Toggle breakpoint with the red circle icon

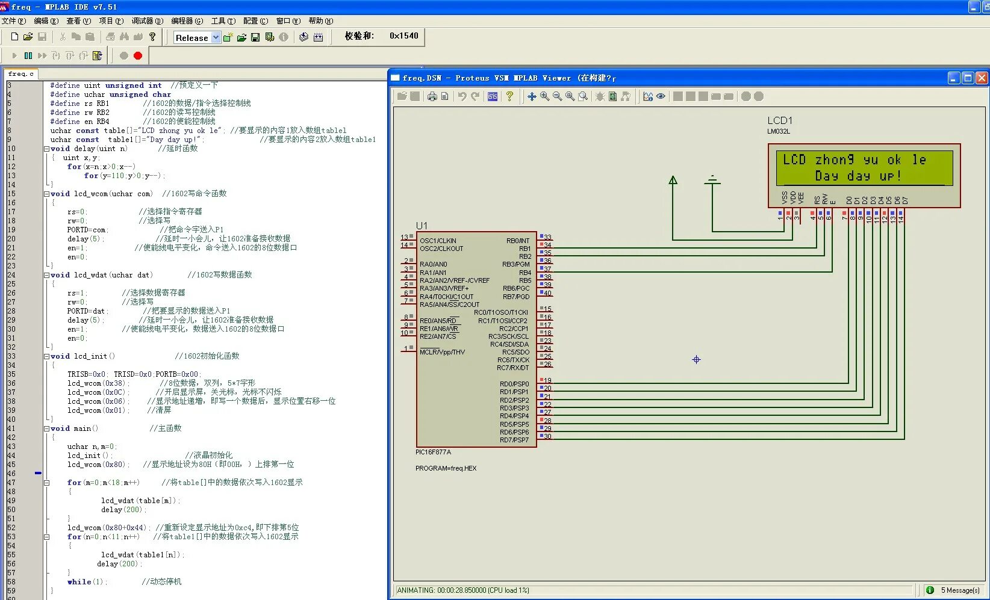(138, 55)
